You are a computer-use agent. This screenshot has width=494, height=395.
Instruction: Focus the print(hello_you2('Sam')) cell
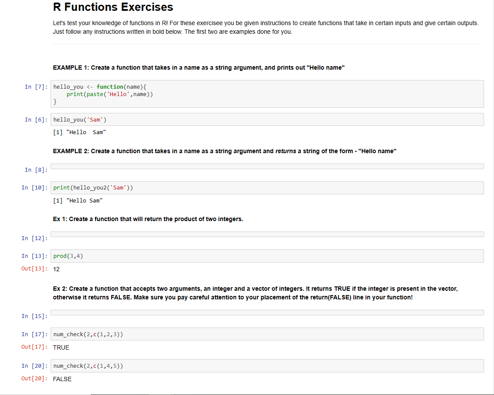pyautogui.click(x=267, y=188)
